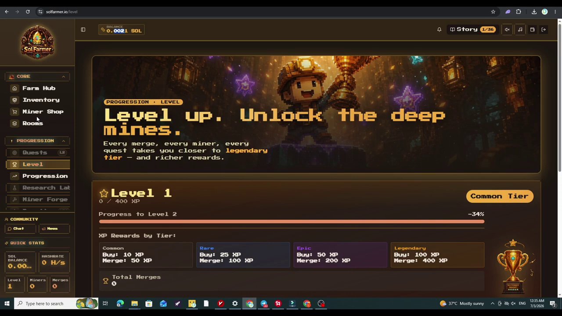This screenshot has height=316, width=562.
Task: Click the Level trophy sidebar icon
Action: 14,164
